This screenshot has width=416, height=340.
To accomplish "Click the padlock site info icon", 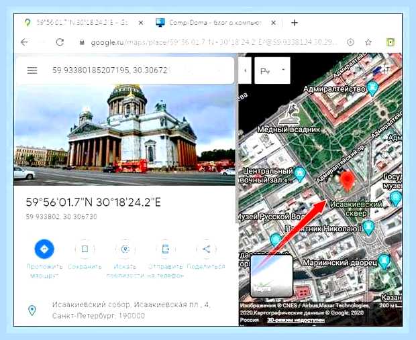I will [82, 42].
